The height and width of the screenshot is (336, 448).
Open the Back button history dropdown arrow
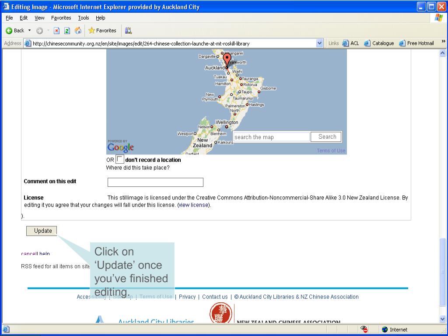[x=29, y=30]
